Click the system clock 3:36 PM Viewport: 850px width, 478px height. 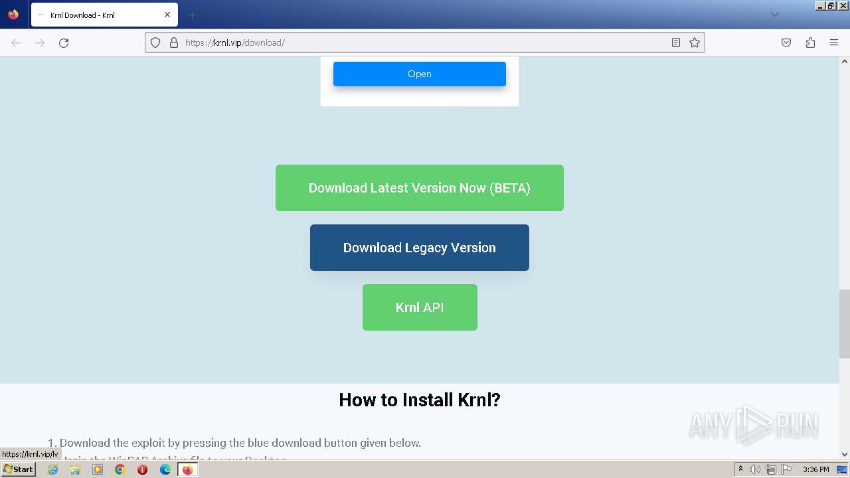[x=815, y=469]
